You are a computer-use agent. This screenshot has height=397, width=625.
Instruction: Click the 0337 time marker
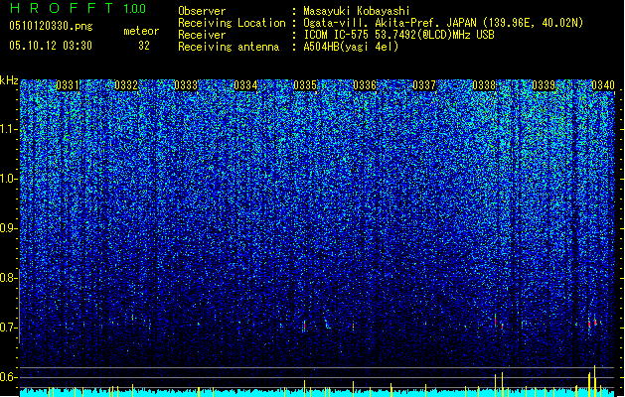424,85
